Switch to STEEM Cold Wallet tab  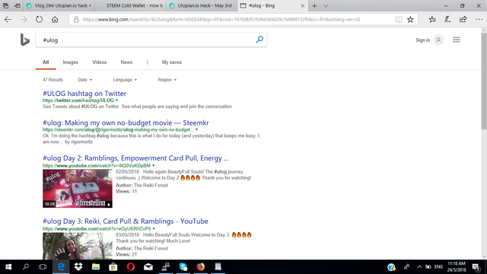(130, 5)
